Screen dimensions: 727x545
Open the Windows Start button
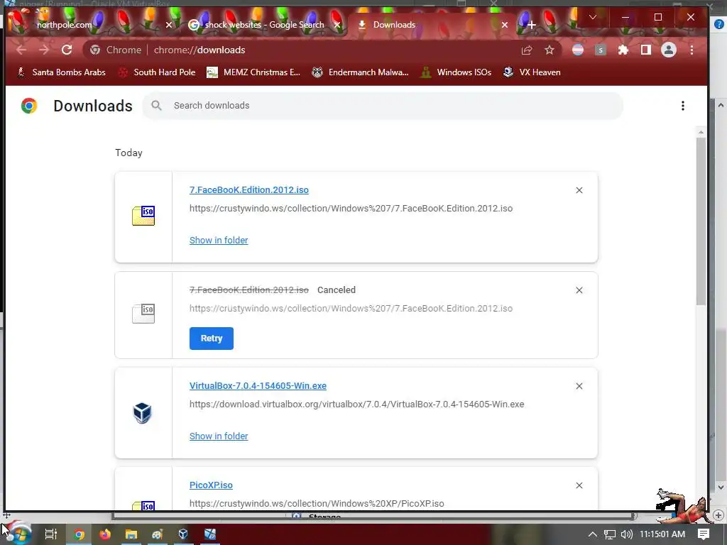point(18,534)
